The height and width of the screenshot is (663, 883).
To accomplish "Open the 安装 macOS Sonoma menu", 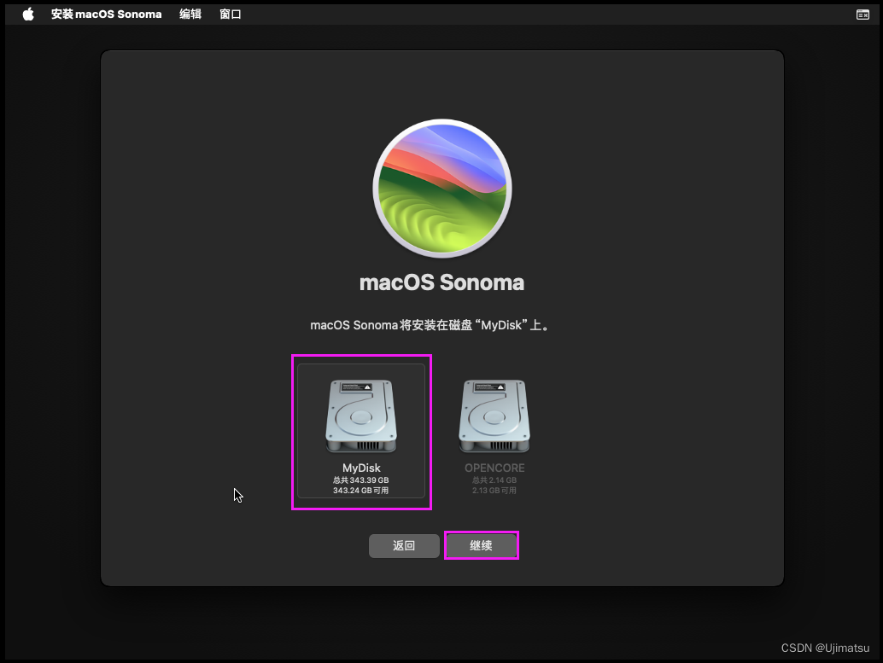I will 107,14.
